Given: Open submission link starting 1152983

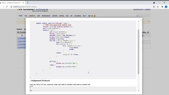Looking at the screenshot, I should coord(22,38).
